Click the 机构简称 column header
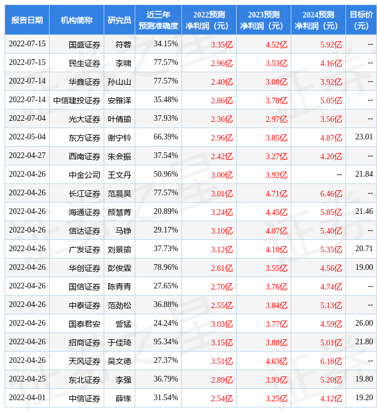 pos(76,20)
